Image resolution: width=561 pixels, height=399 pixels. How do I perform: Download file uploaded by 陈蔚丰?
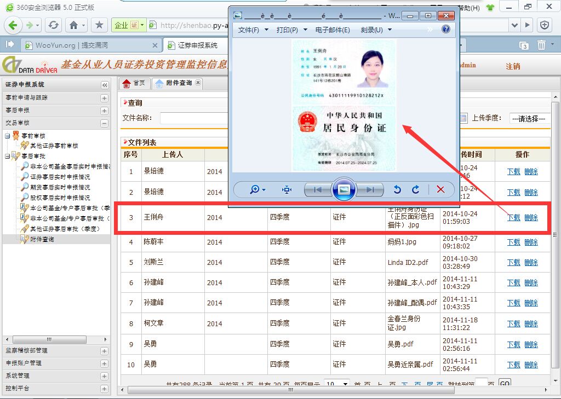(x=513, y=242)
